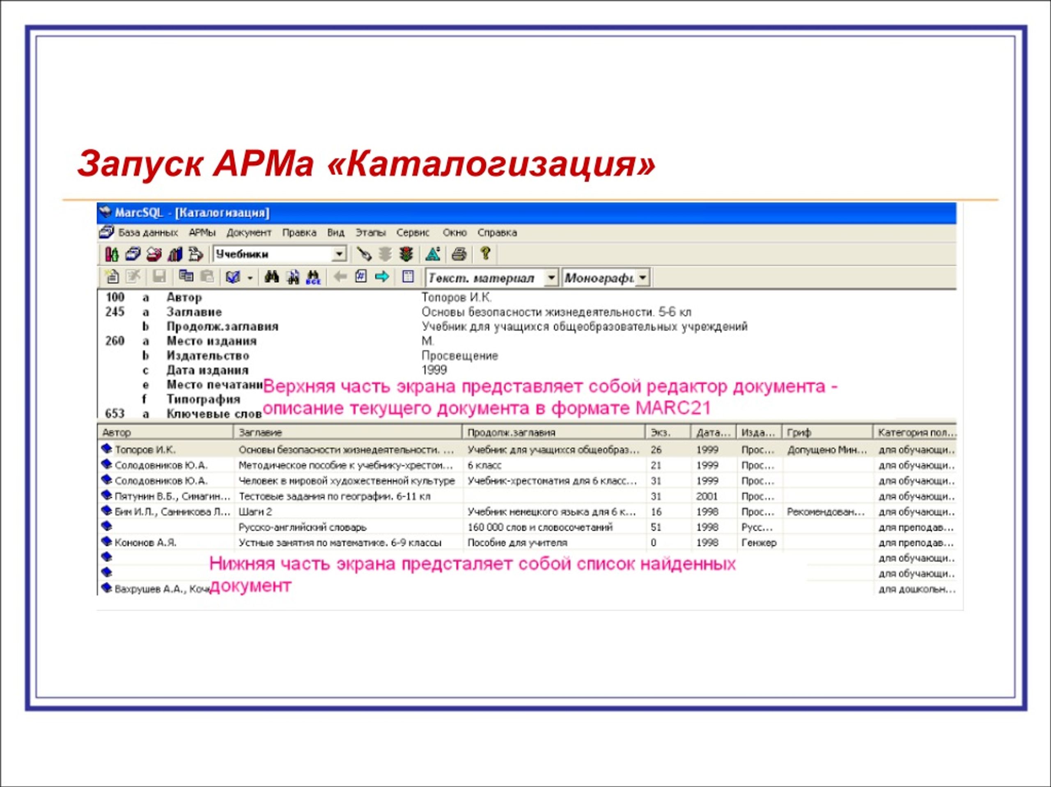1051x787 pixels.
Task: Open the 'Этапы' menu
Action: coord(371,233)
